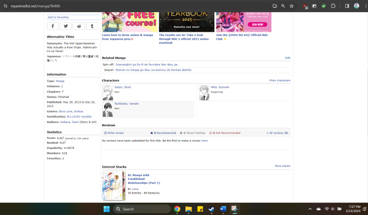368x215 pixels.
Task: Toggle the browser side panel icon
Action: [347, 6]
